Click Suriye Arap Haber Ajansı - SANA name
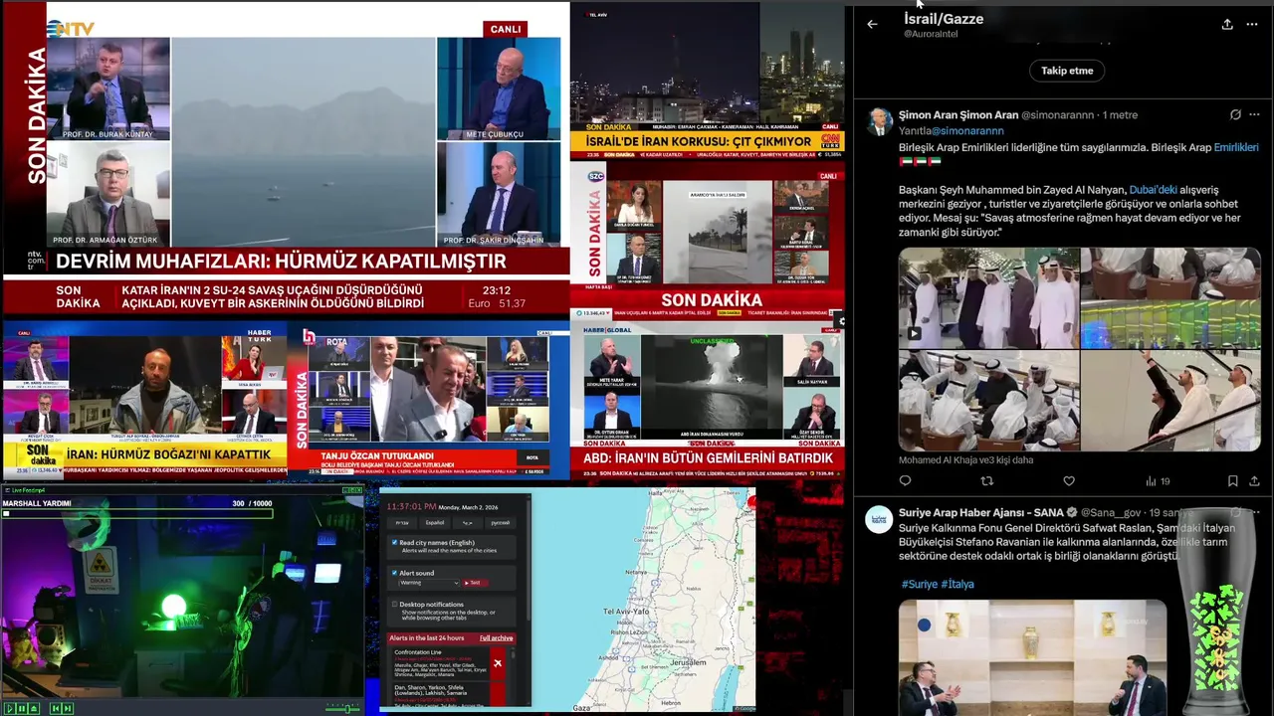Viewport: 1274px width, 716px height. pos(983,513)
